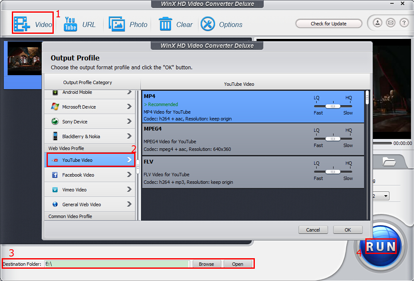This screenshot has width=414, height=281.
Task: Click the Microsoft Device category label
Action: coord(79,107)
